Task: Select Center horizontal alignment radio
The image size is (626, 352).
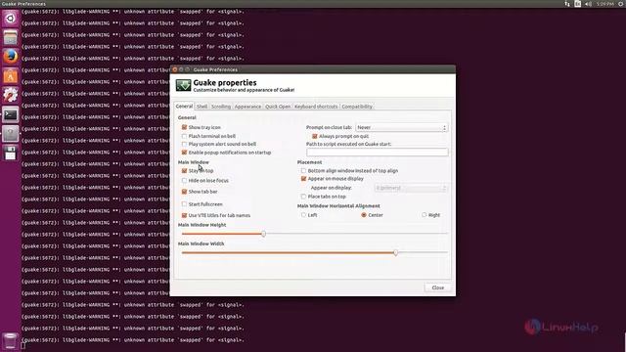Action: click(364, 215)
